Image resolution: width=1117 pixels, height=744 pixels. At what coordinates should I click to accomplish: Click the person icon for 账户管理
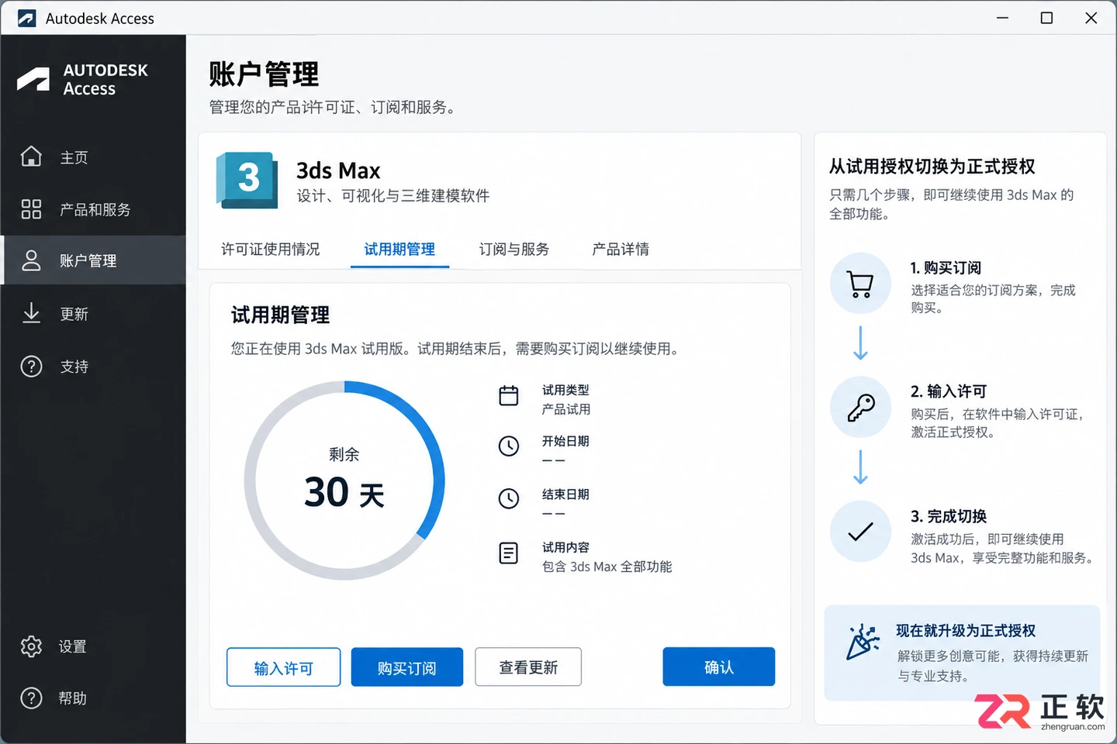coord(31,260)
